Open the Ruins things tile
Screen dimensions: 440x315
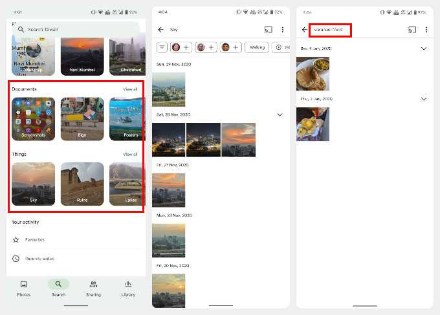click(82, 184)
